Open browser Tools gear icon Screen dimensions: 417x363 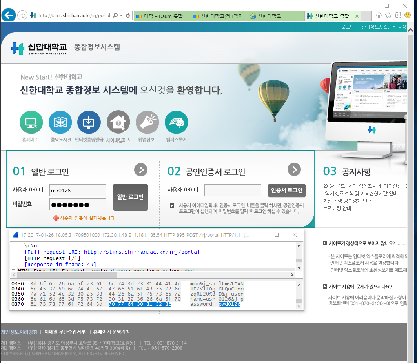[x=398, y=15]
